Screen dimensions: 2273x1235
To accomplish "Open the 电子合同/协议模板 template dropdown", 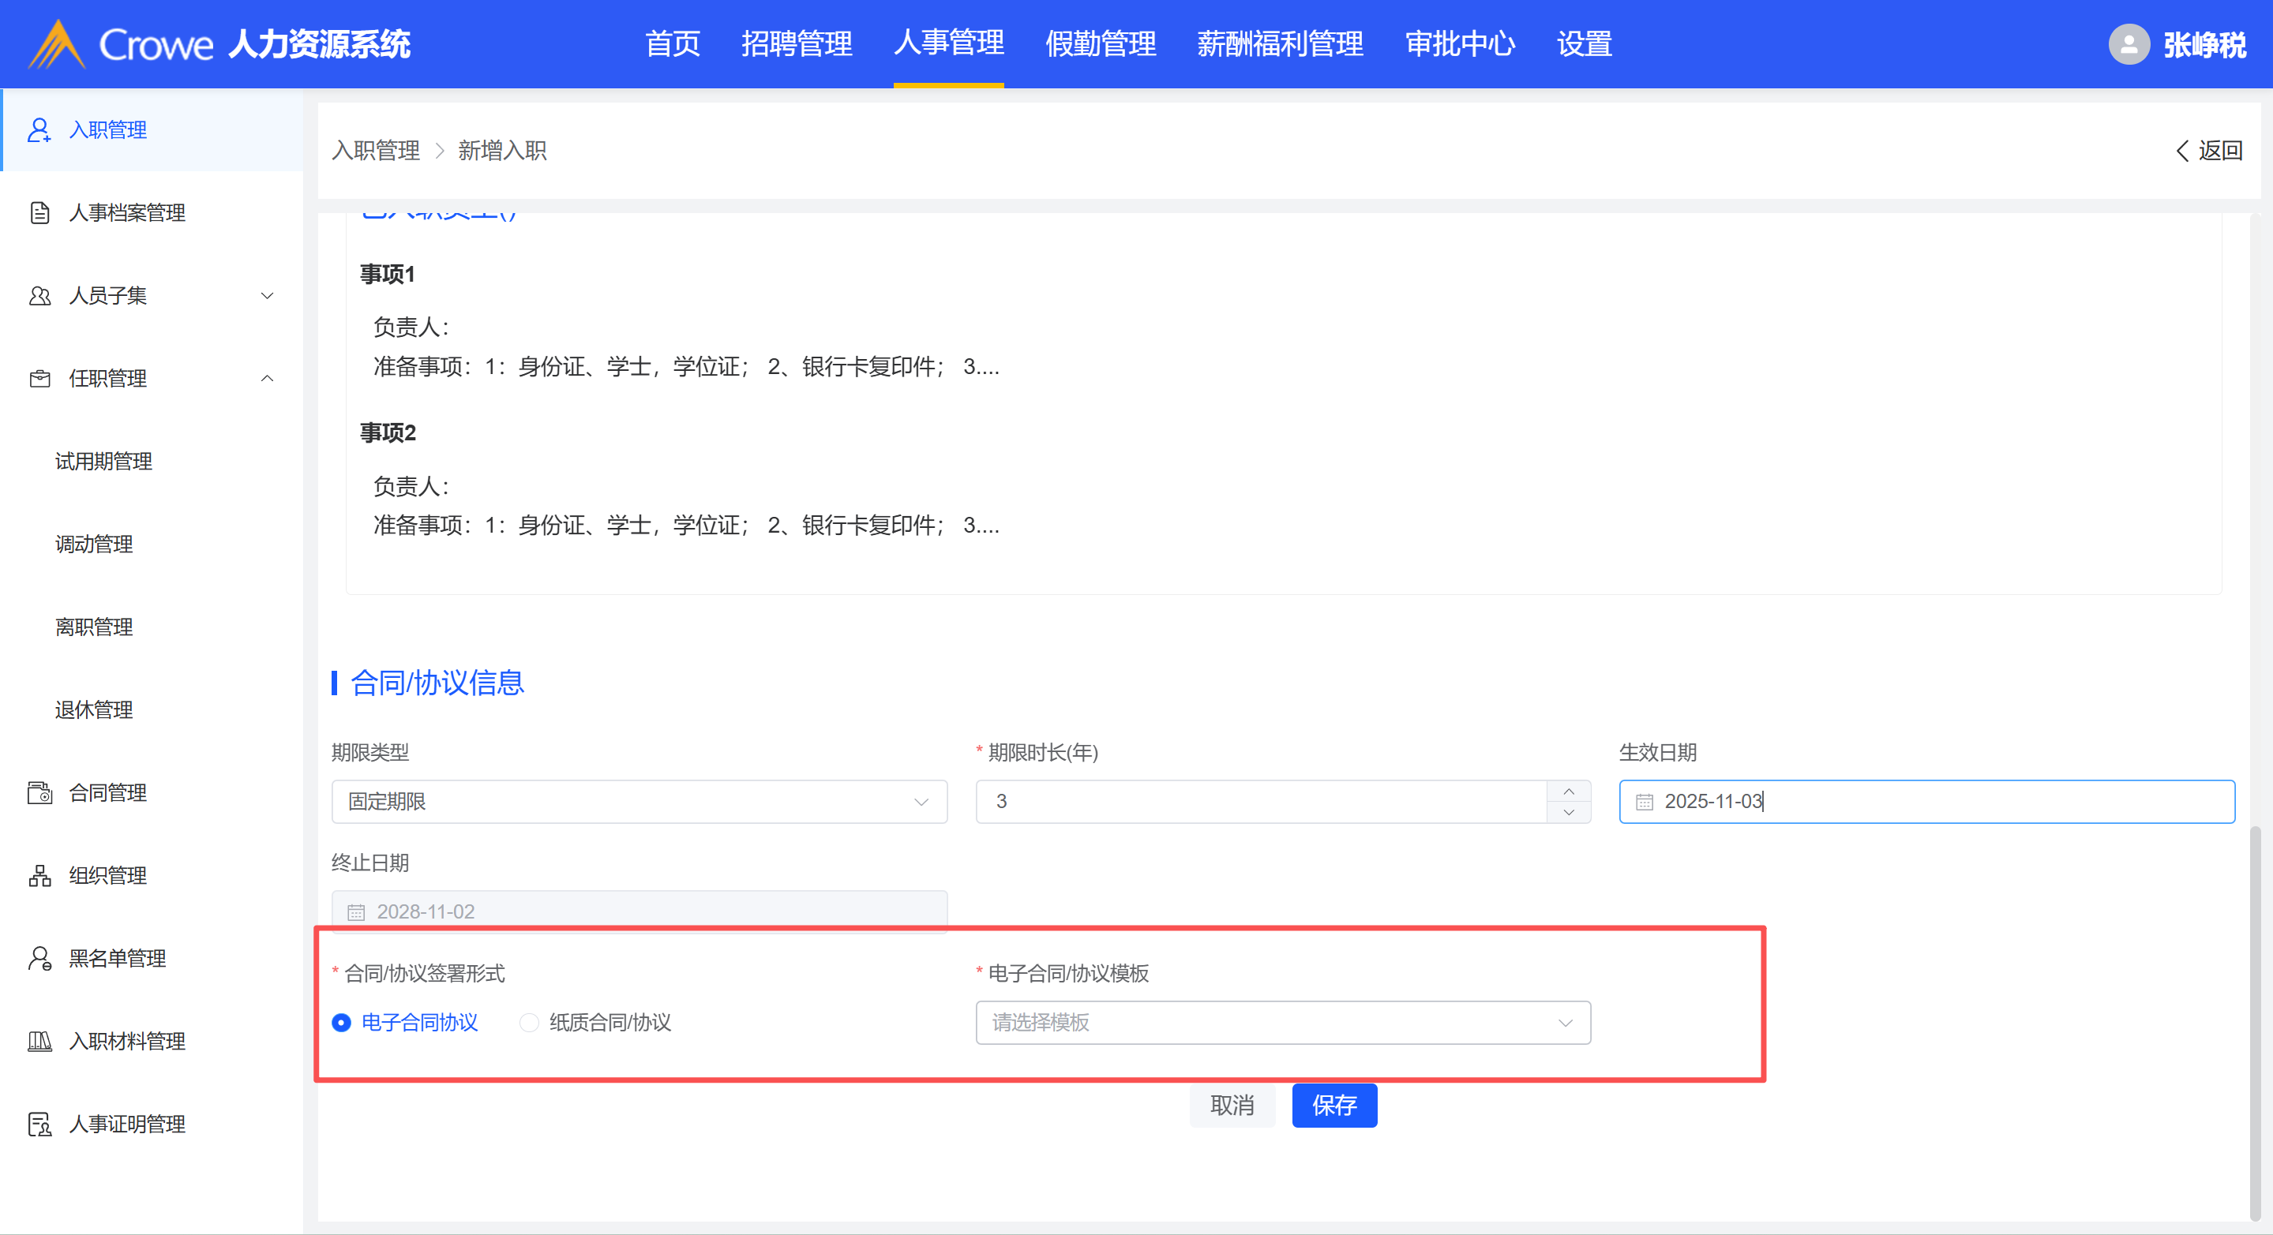I will click(x=1282, y=1023).
